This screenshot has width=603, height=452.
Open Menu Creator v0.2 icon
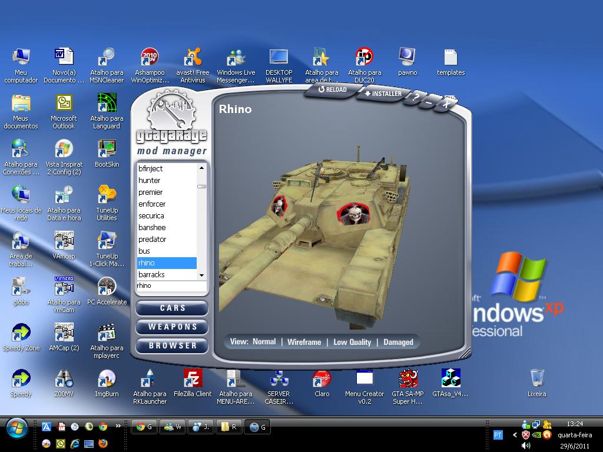coord(364,387)
